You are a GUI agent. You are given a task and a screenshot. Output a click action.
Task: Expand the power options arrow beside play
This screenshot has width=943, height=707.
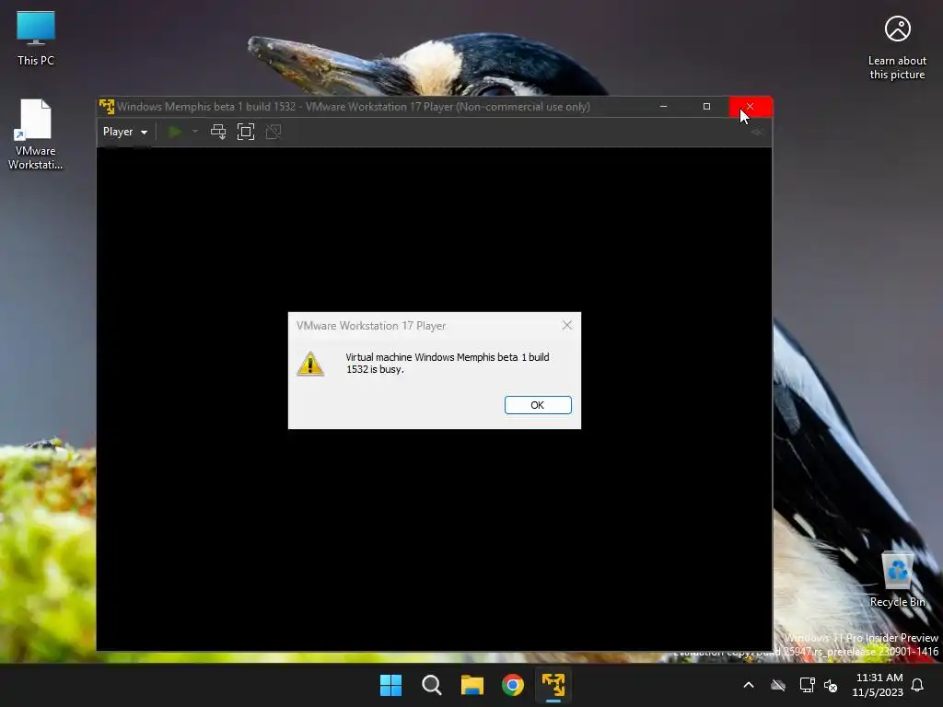(195, 132)
